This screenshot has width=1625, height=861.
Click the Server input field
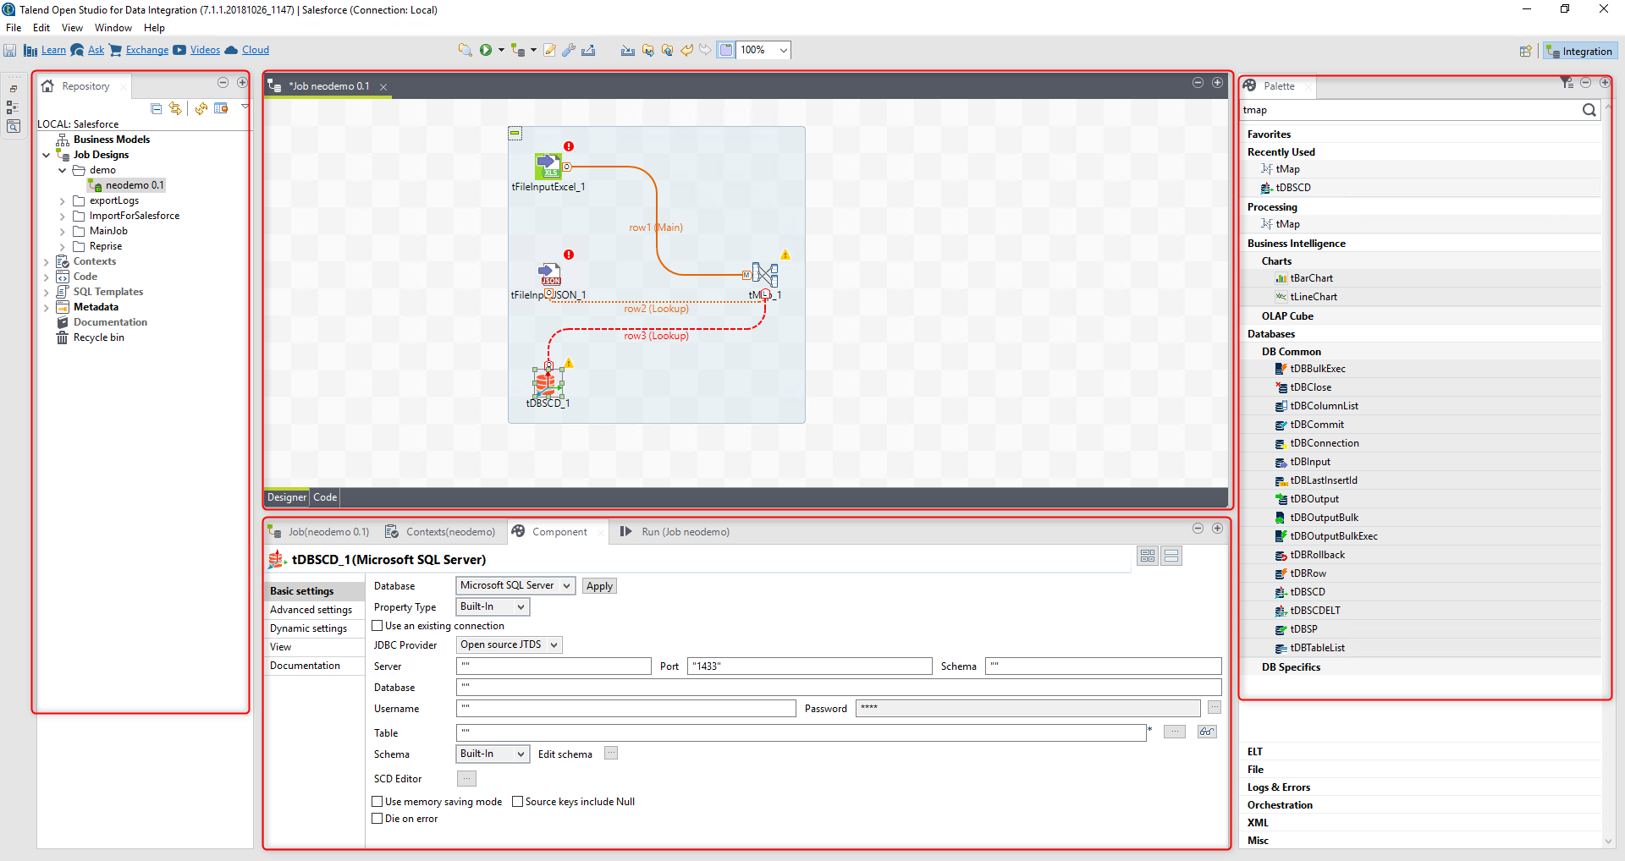(x=554, y=666)
